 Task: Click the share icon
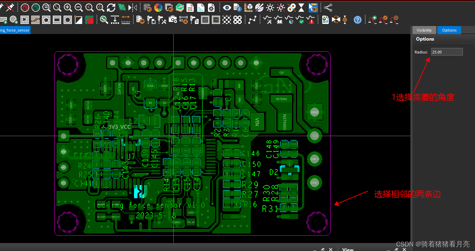tap(328, 7)
